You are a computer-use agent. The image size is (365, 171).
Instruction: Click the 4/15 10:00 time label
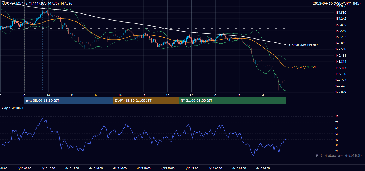48,168
